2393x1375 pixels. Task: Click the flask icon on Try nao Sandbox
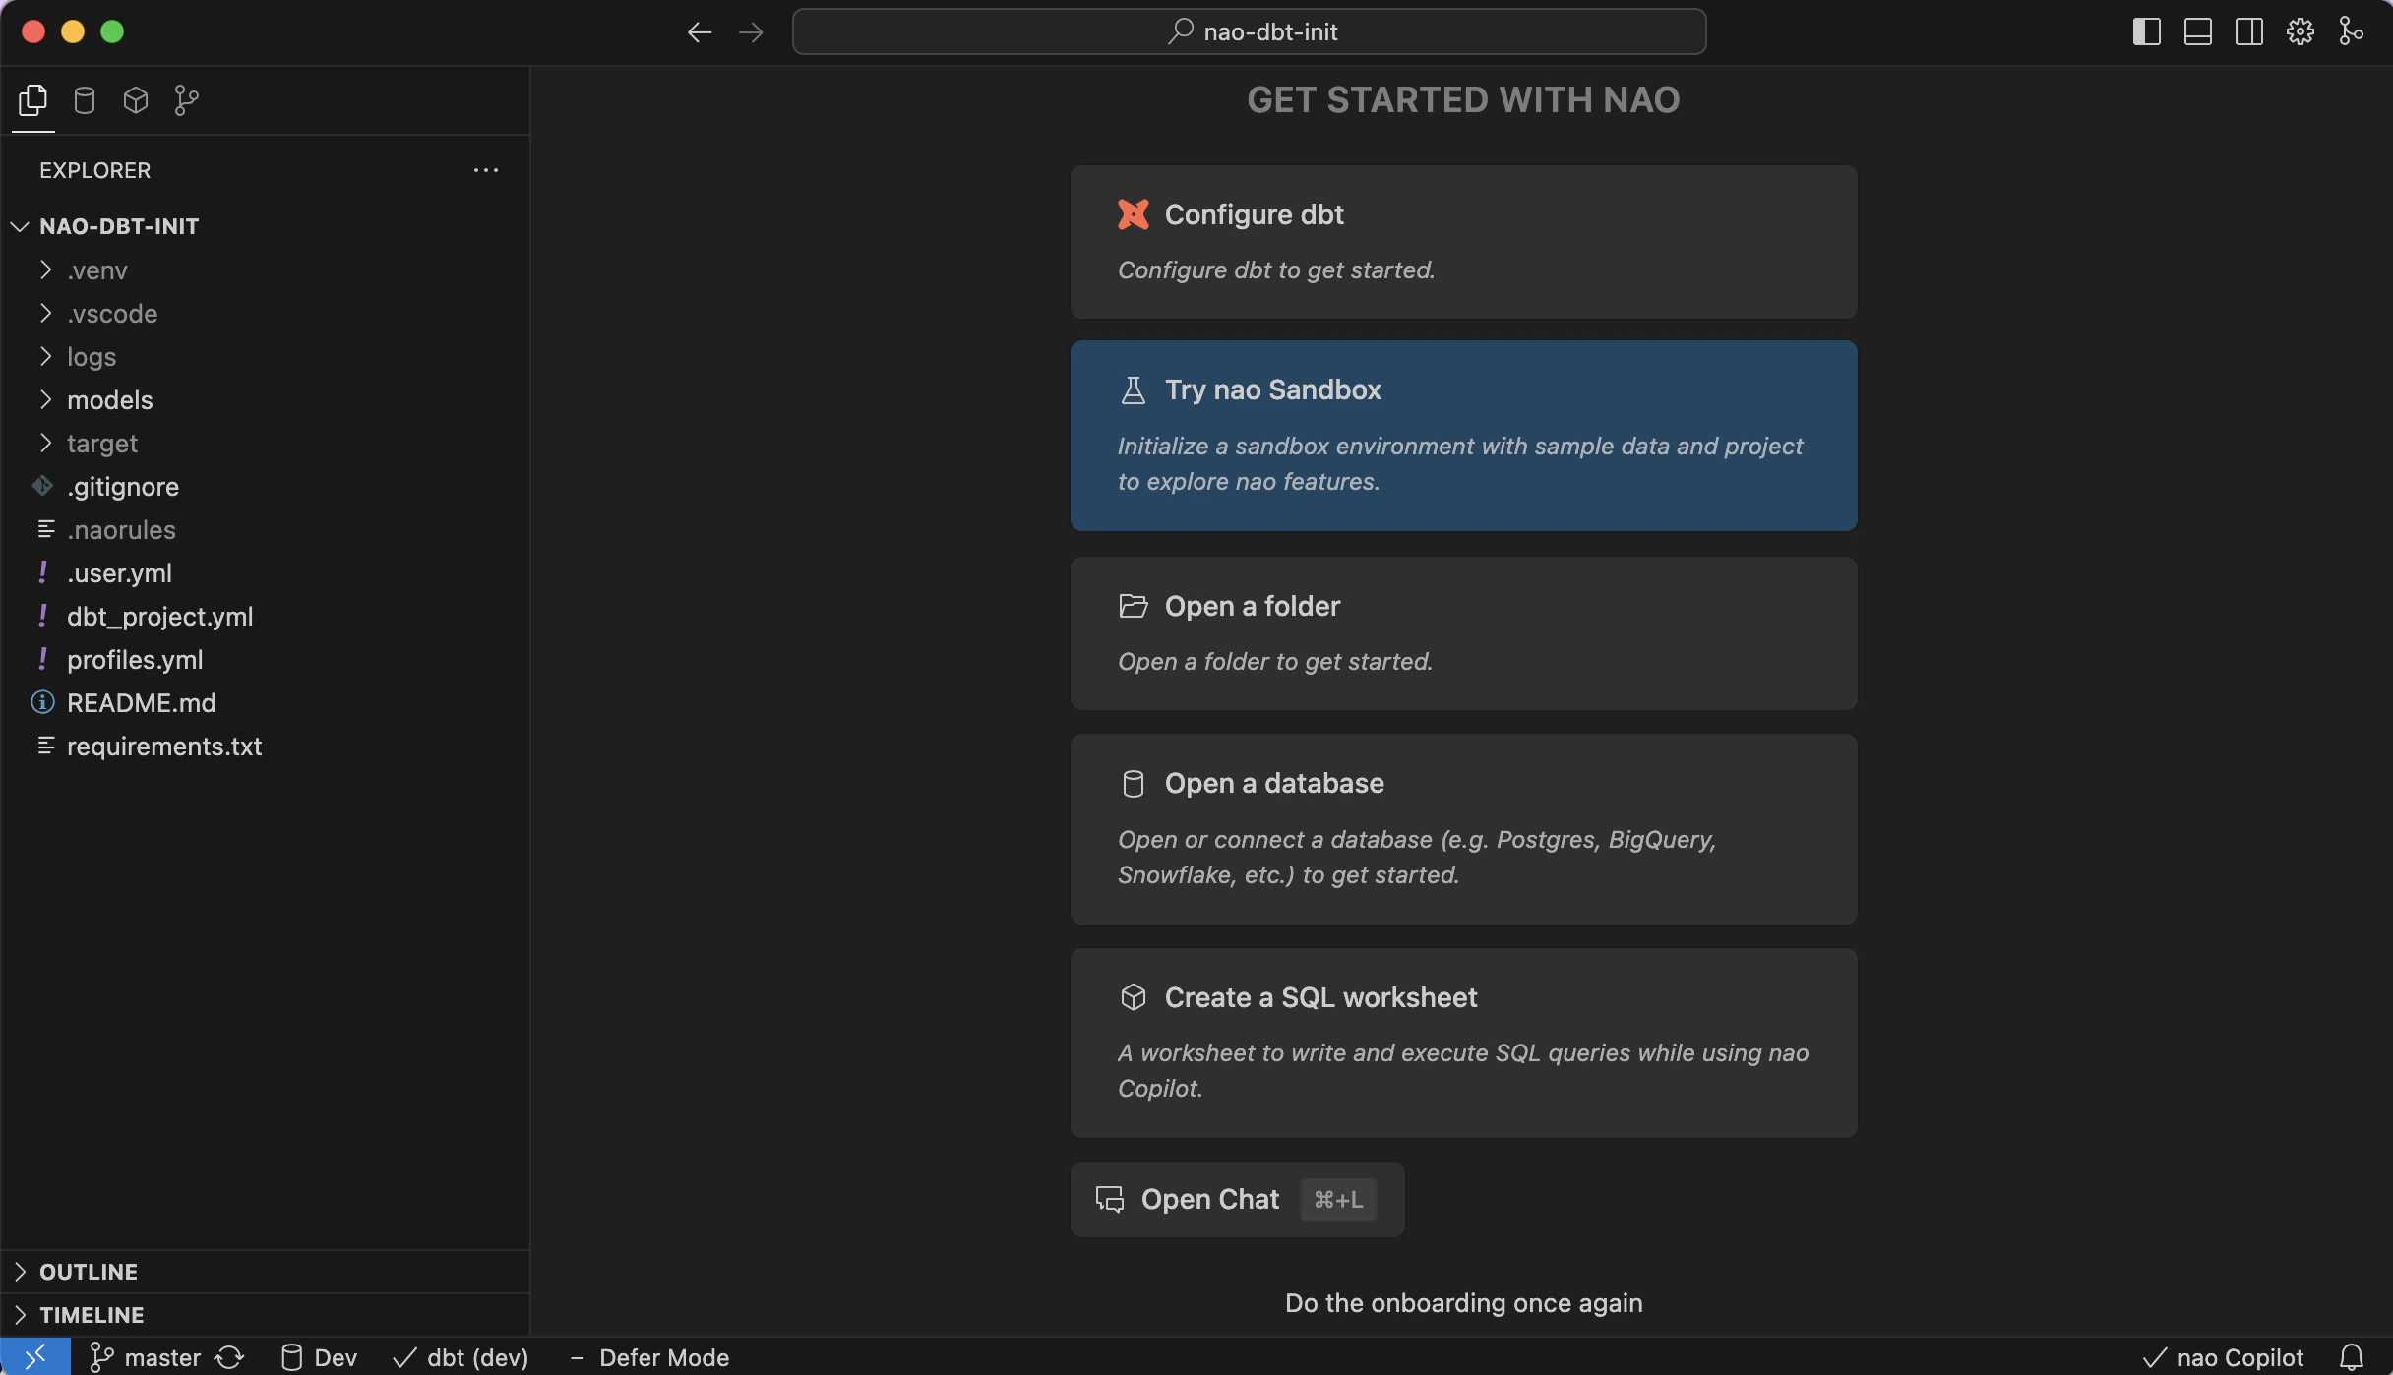[1134, 390]
